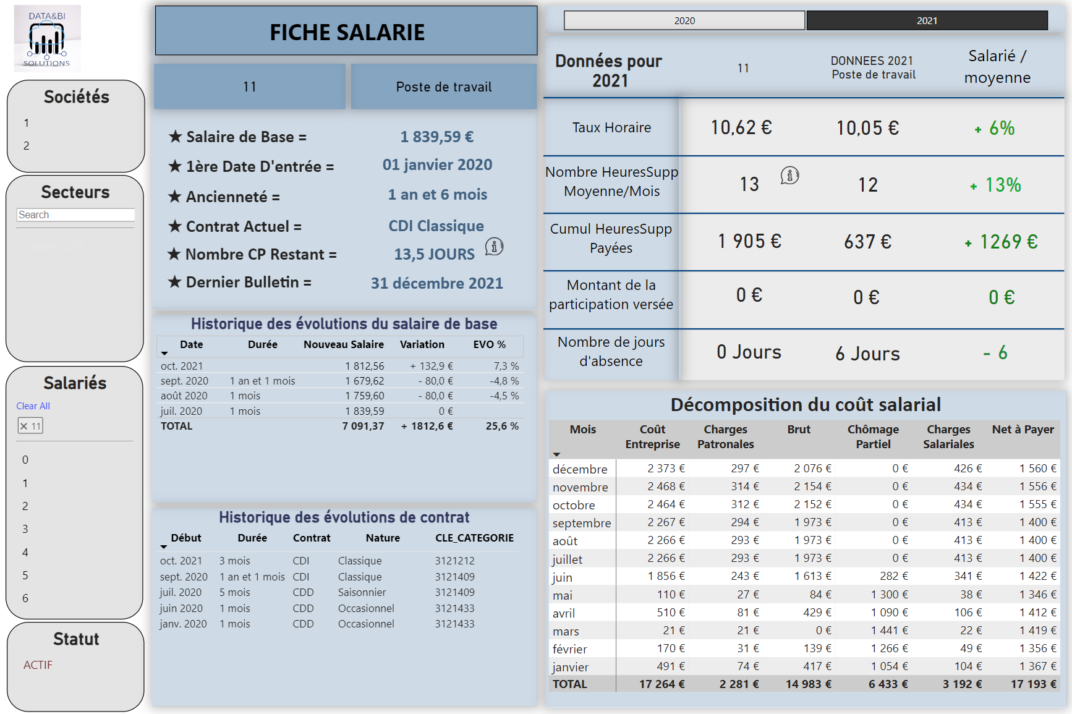Select ACTIF in the Statut slicer
This screenshot has height=714, width=1072.
pyautogui.click(x=38, y=665)
